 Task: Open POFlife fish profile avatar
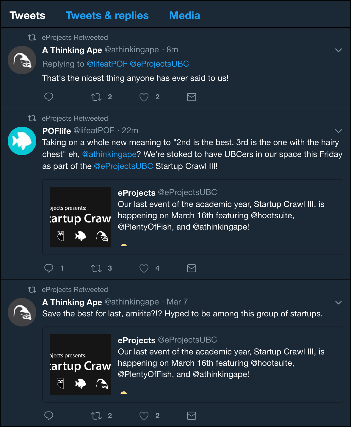tap(22, 141)
